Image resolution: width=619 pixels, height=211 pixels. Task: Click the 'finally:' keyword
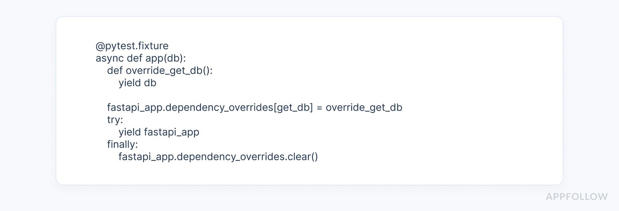122,144
